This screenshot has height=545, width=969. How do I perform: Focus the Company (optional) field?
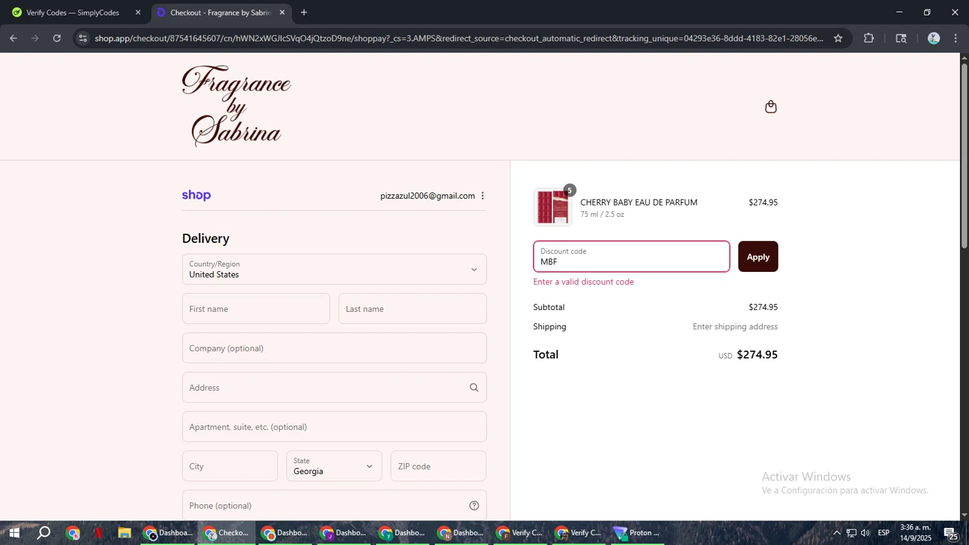334,348
